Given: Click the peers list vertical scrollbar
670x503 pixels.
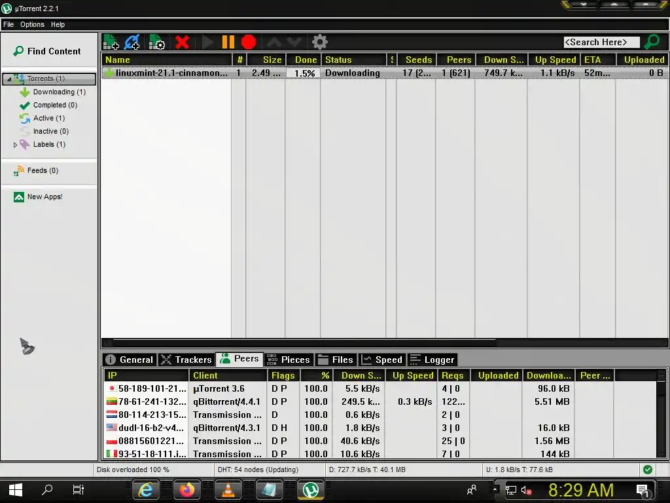Looking at the screenshot, I should click(x=661, y=415).
